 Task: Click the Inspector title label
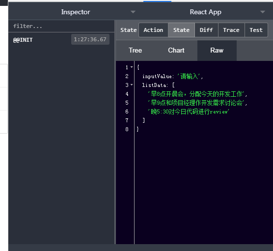coord(76,12)
